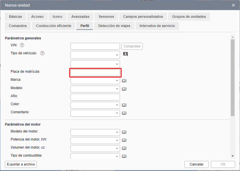Image resolution: width=240 pixels, height=171 pixels.
Task: Select the Comandos tab
Action: pos(18,26)
